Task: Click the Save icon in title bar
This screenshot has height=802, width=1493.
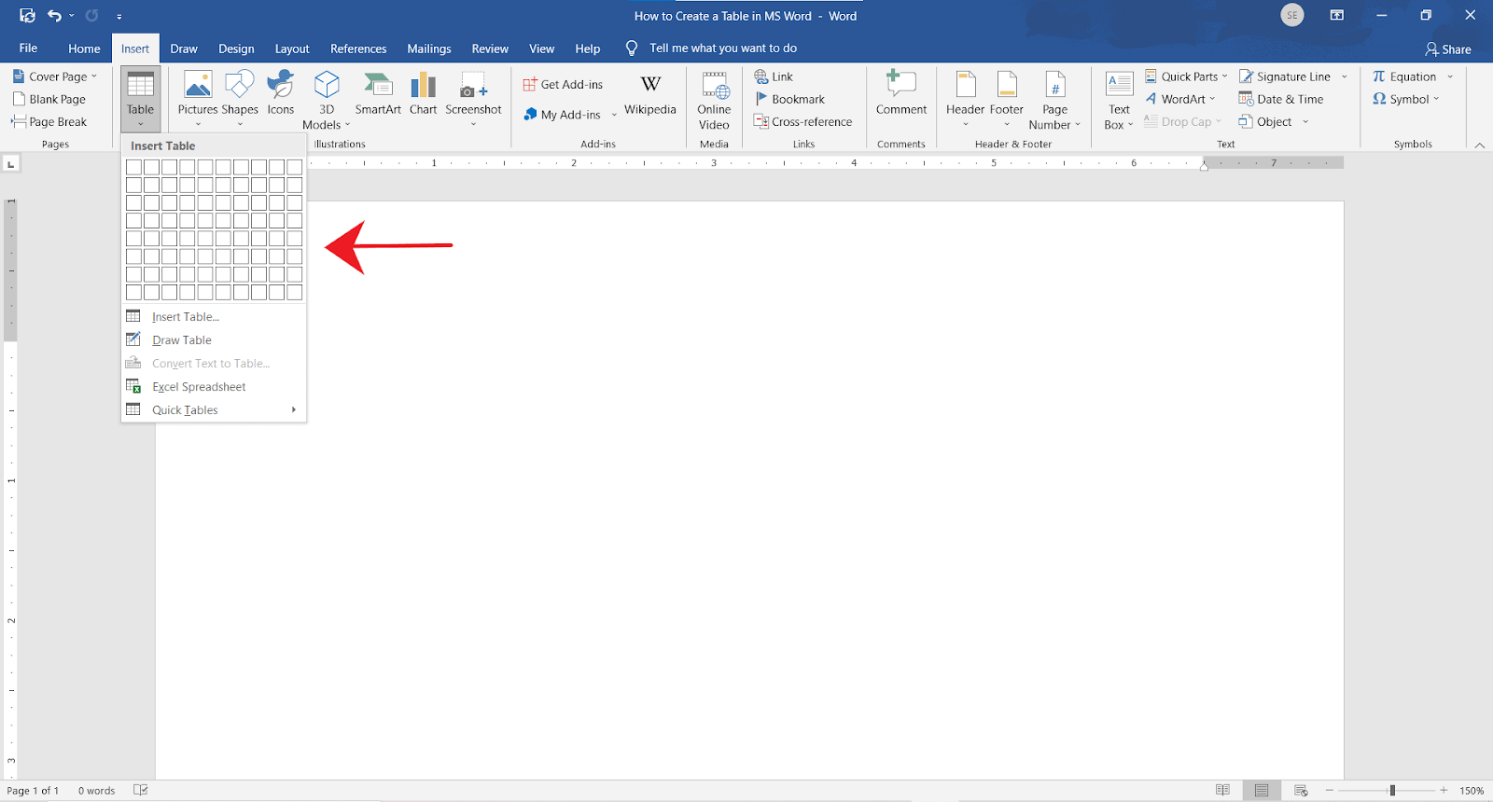Action: coord(27,15)
